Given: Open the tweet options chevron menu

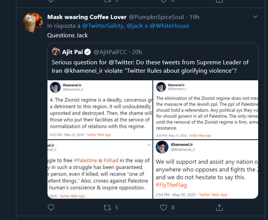Looking at the screenshot, I should click(x=255, y=17).
